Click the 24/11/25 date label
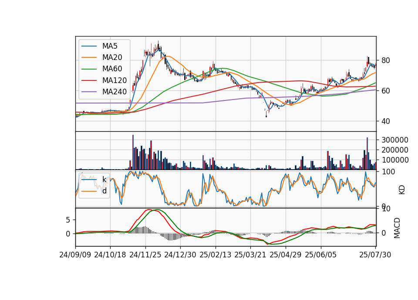Image resolution: width=418 pixels, height=300 pixels. 145,255
